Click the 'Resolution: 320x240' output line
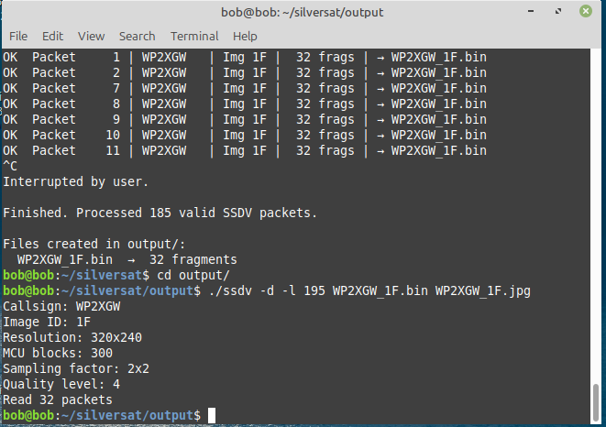This screenshot has height=427, width=606. pyautogui.click(x=72, y=337)
